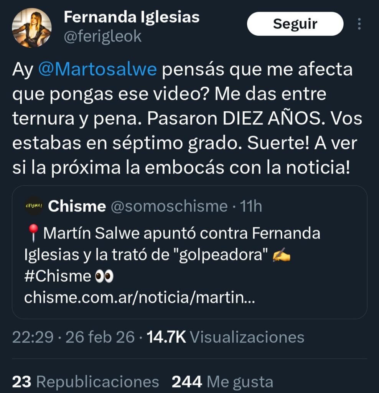Click the @somoschisme handle
Viewport: 379px width, 393px height.
click(x=169, y=206)
